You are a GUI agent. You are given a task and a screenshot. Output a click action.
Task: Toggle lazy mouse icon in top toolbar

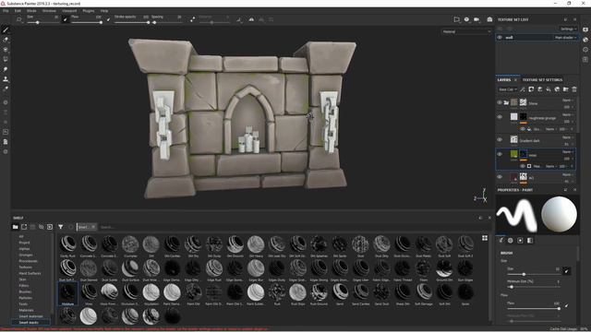(x=193, y=19)
